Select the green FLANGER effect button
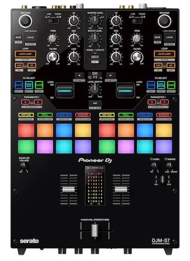 coord(39,85)
